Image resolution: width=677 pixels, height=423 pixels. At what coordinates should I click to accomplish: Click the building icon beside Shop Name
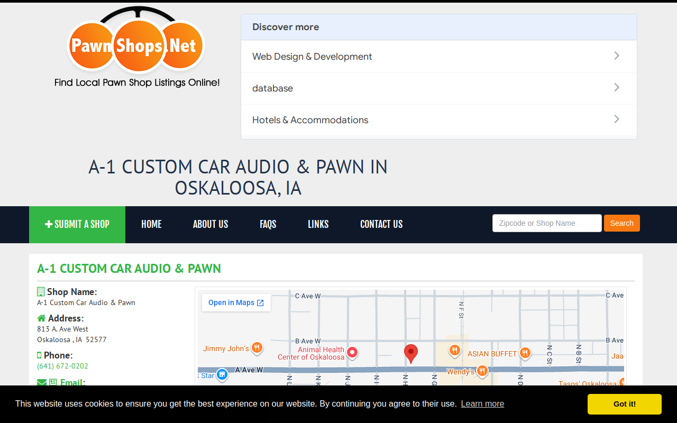tap(41, 292)
